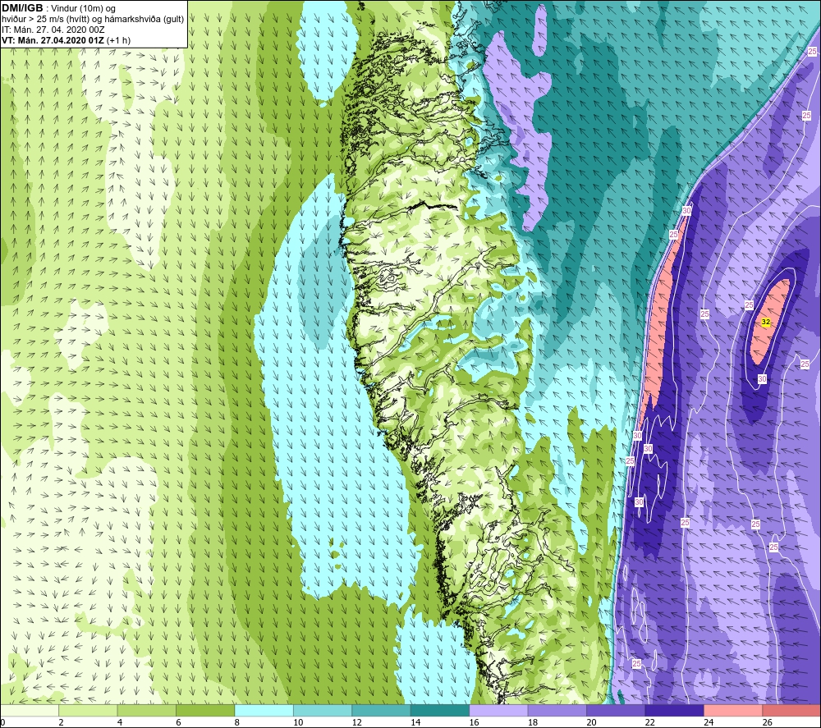Click the yellow 32 maximum gust label
Image resolution: width=821 pixels, height=728 pixels.
[765, 322]
